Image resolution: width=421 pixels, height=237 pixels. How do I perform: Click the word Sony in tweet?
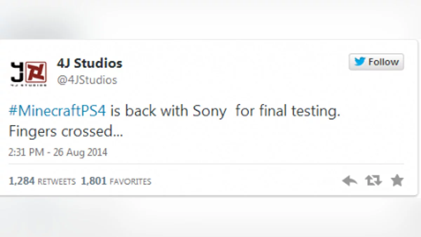pyautogui.click(x=209, y=111)
